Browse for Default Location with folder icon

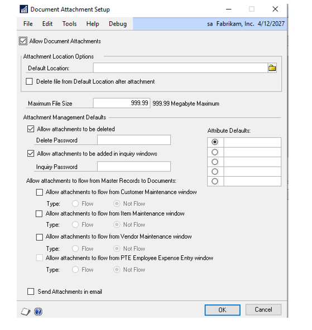[x=272, y=68]
